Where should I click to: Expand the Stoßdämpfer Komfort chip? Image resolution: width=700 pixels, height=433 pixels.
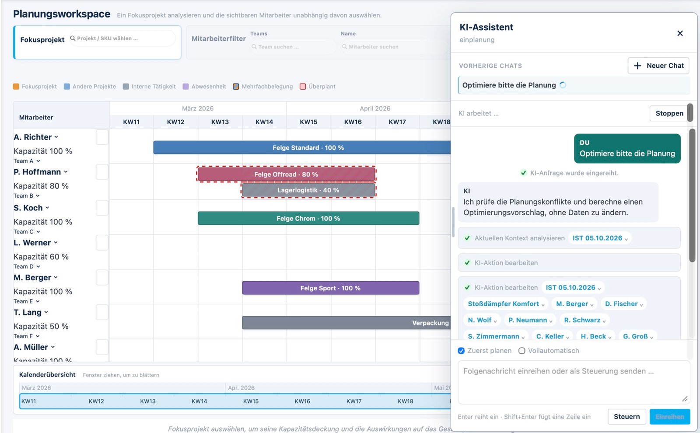[506, 304]
